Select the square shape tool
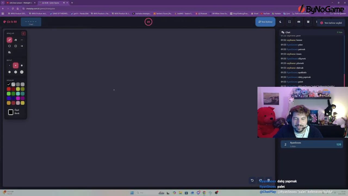This screenshot has width=348, height=196. 15,46
